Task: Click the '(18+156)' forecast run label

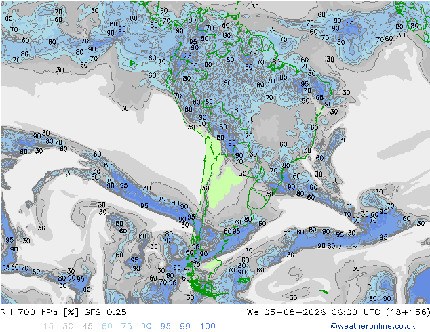Action: coord(408,312)
